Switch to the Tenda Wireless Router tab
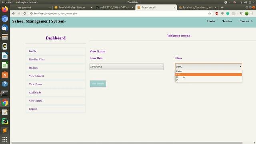256x144 pixels. 72,8
